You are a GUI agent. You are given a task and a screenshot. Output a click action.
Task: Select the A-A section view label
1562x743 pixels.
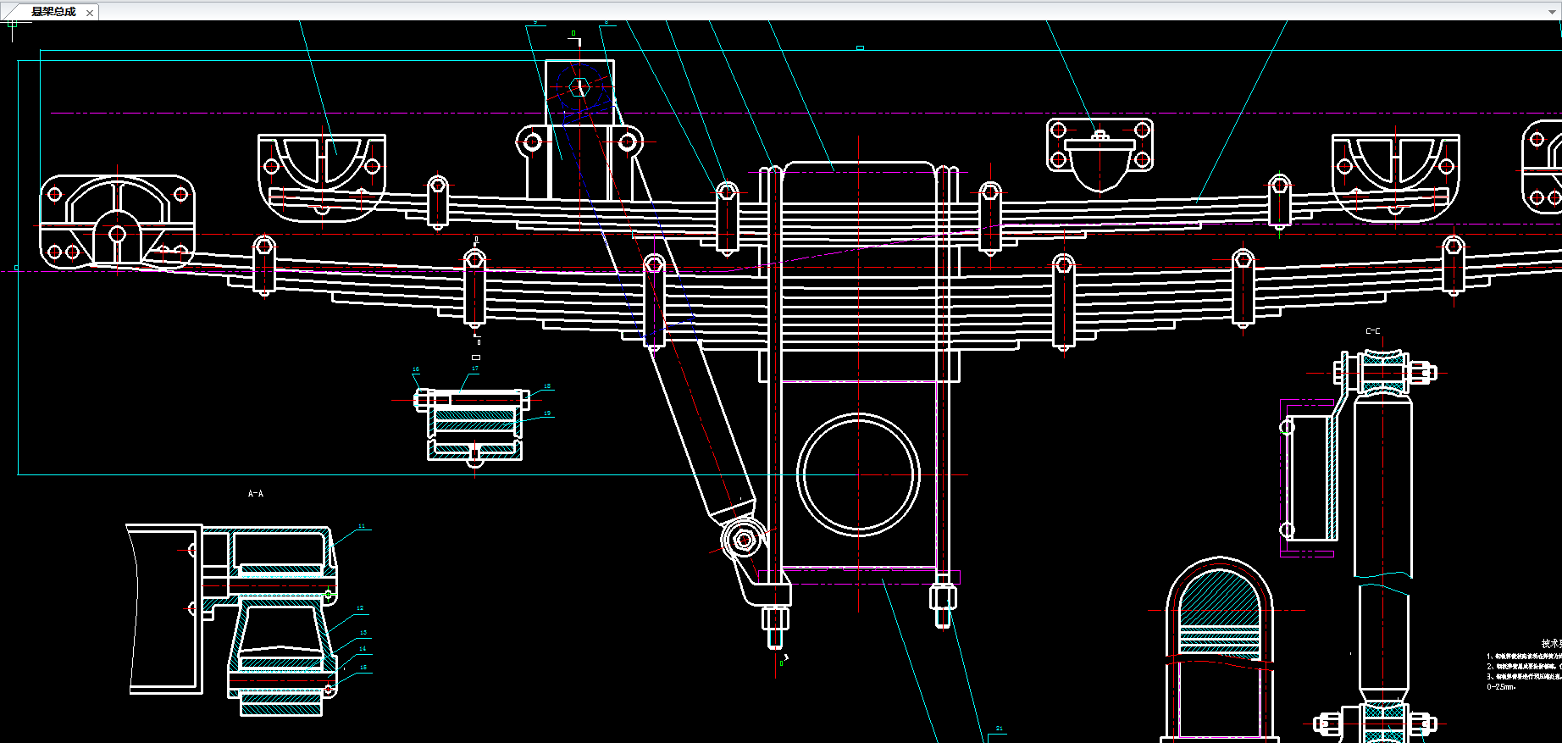pyautogui.click(x=256, y=494)
